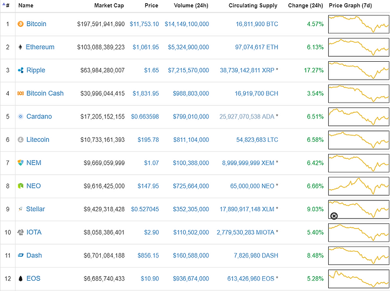This screenshot has height=291, width=390.
Task: Open the Cardano name link
Action: (x=39, y=117)
